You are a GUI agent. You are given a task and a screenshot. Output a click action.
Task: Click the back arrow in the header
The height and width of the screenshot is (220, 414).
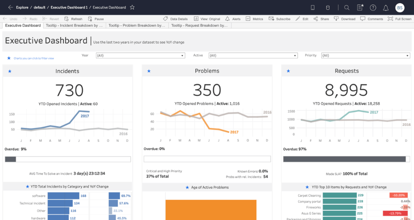[x=11, y=7]
